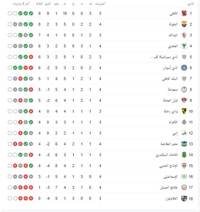Image resolution: width=200 pixels, height=212 pixels.
Task: Select the Aswan club round blue crest
Action: click(x=184, y=68)
